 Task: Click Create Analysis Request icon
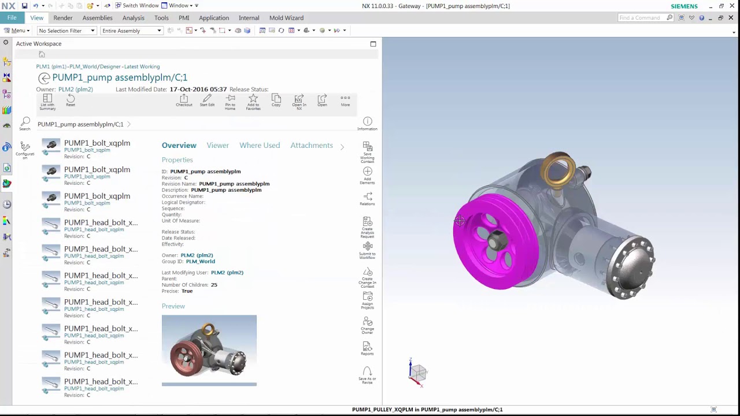[x=367, y=228]
